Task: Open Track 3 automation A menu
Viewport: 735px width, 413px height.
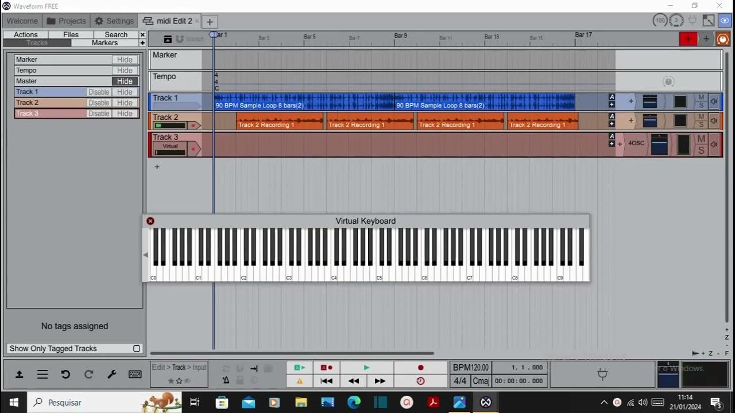Action: [x=612, y=137]
